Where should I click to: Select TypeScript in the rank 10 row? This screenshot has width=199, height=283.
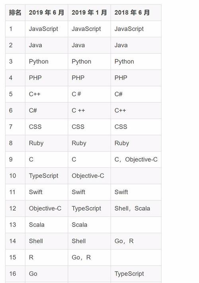pyautogui.click(x=44, y=176)
